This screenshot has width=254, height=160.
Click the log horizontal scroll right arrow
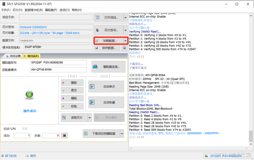pos(247,148)
